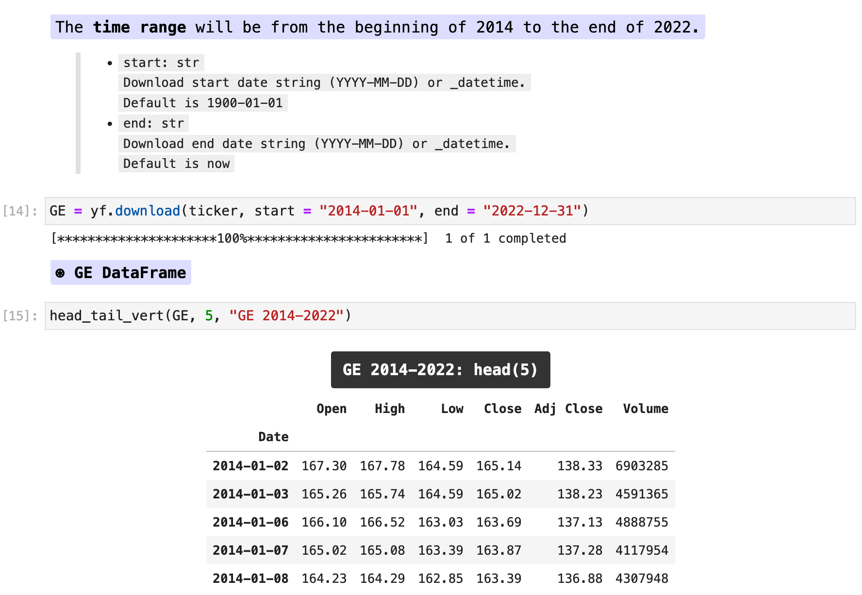Click the "2014-01-01" start date string
Screen dimensions: 862x595
(x=368, y=211)
